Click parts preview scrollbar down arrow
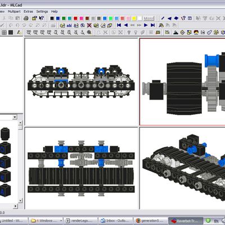The image size is (225, 225). click(x=20, y=201)
